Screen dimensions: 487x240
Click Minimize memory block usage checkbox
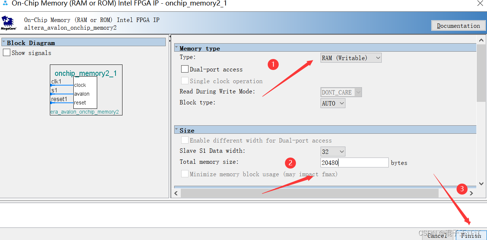click(x=185, y=174)
